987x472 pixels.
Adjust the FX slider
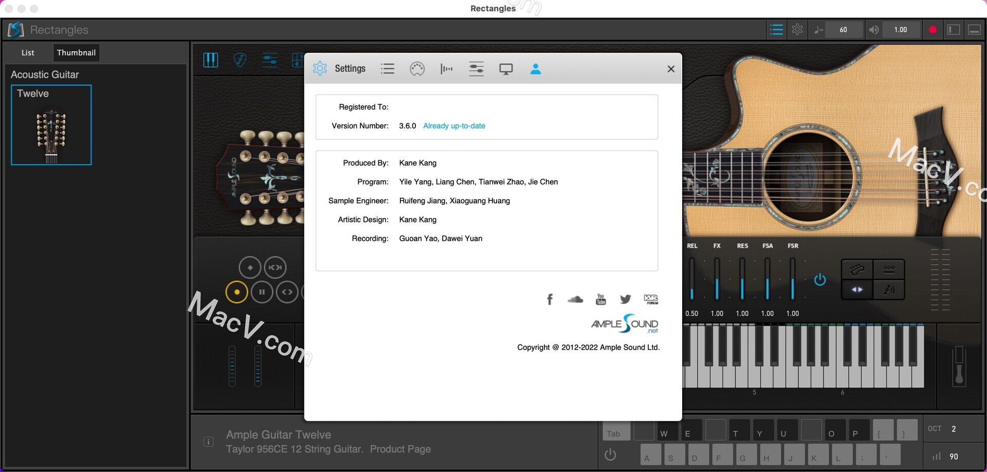pos(717,279)
